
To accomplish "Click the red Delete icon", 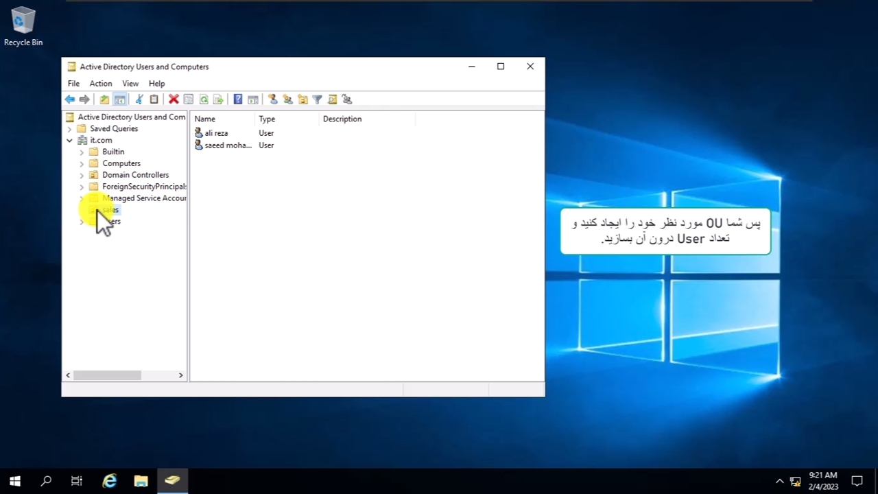I will (174, 99).
